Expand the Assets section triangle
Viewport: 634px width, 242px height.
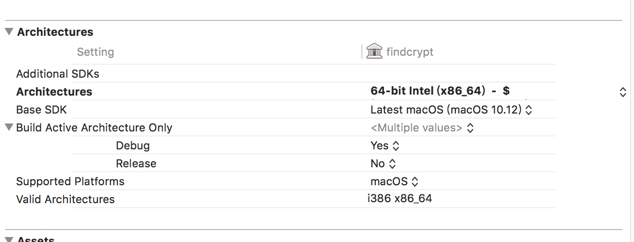click(x=9, y=239)
